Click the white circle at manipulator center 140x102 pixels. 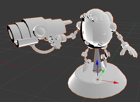coord(98,79)
